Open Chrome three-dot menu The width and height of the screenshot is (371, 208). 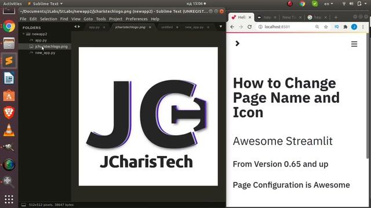tap(363, 27)
